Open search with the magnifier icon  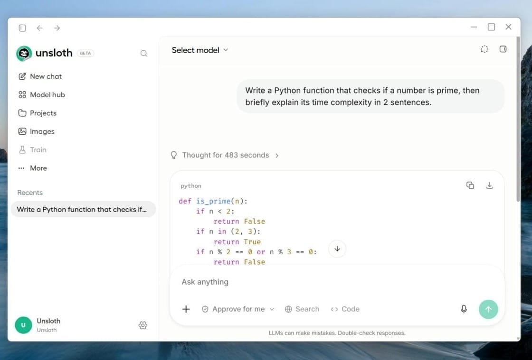(x=144, y=53)
